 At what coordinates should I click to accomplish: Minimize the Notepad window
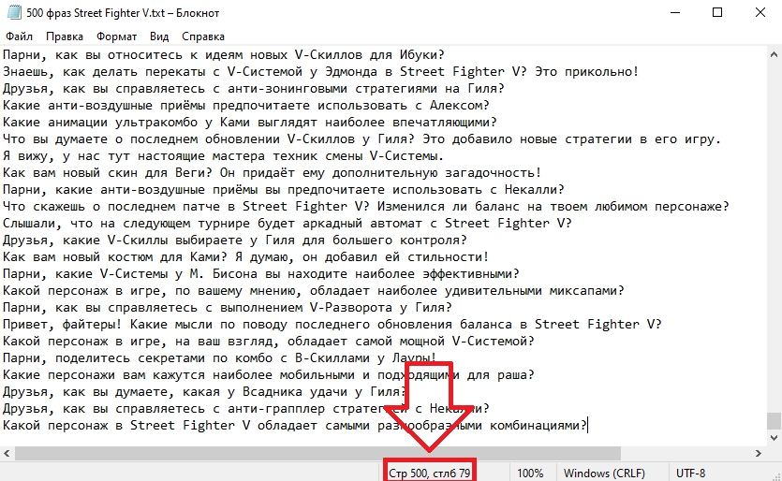tap(675, 12)
